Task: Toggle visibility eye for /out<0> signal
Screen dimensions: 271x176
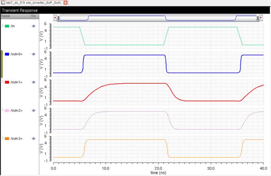Action: tap(34, 54)
